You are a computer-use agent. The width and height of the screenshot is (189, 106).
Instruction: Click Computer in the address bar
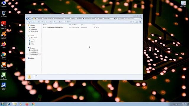(x=39, y=19)
